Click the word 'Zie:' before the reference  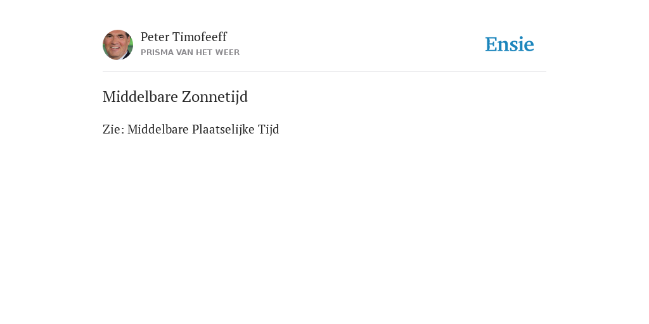(113, 129)
